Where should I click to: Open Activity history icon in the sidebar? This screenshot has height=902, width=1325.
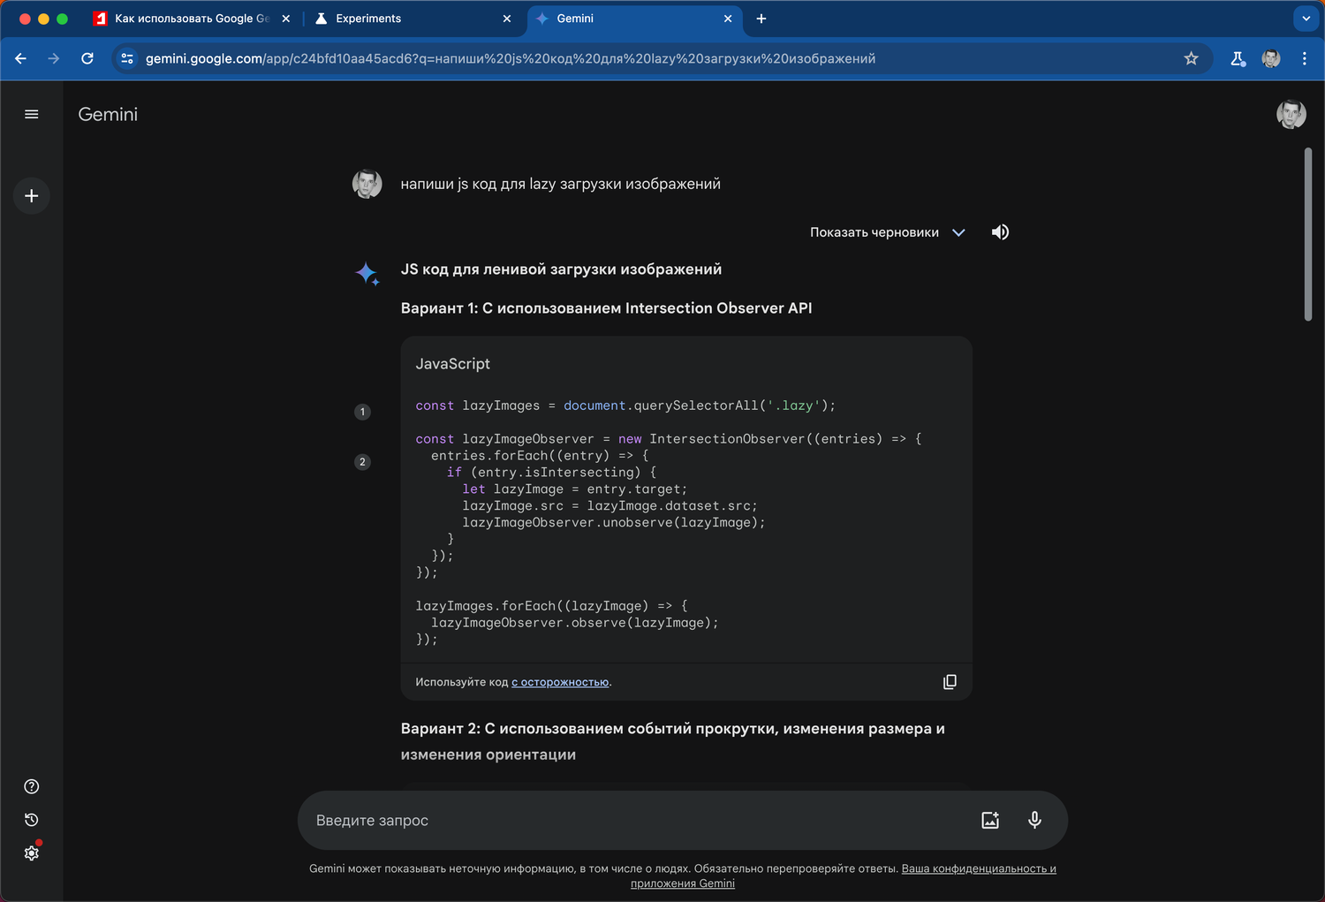tap(32, 820)
